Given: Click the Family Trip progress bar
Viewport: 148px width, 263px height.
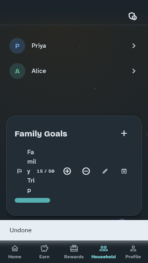Looking at the screenshot, I should pos(32,200).
